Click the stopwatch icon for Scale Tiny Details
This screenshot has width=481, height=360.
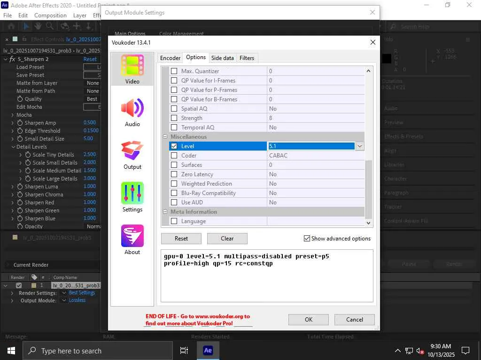pyautogui.click(x=28, y=155)
